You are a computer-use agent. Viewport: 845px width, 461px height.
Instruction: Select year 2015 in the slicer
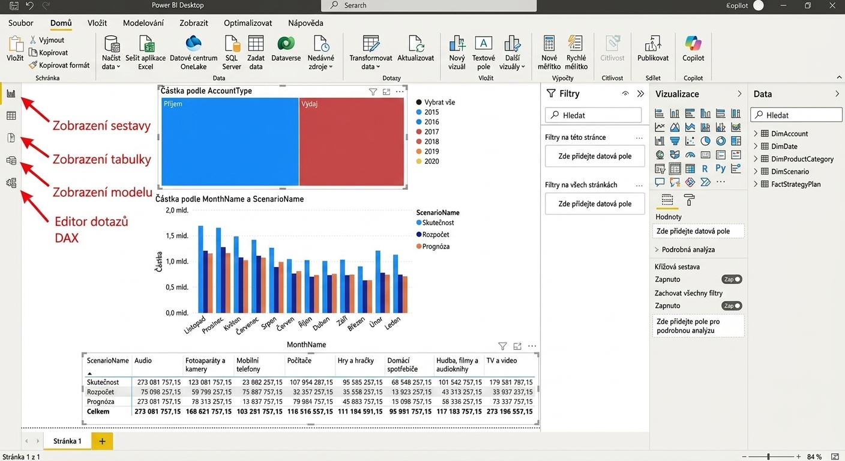pyautogui.click(x=428, y=112)
